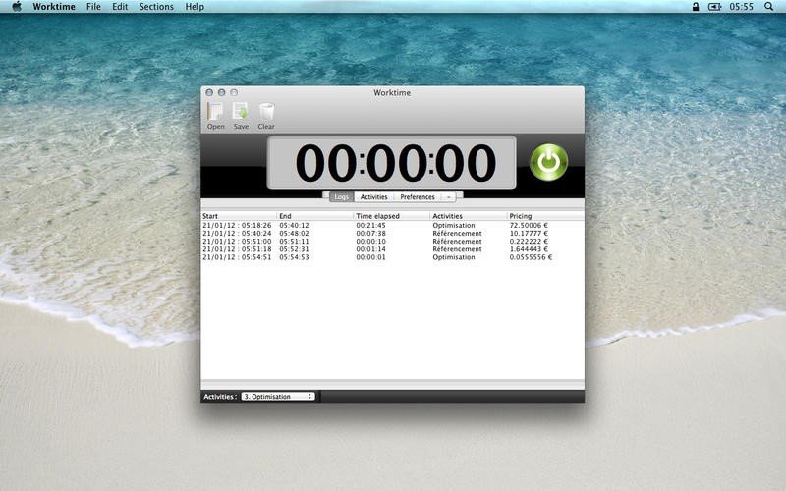Click the small arrow button beside Preferences

pyautogui.click(x=449, y=197)
